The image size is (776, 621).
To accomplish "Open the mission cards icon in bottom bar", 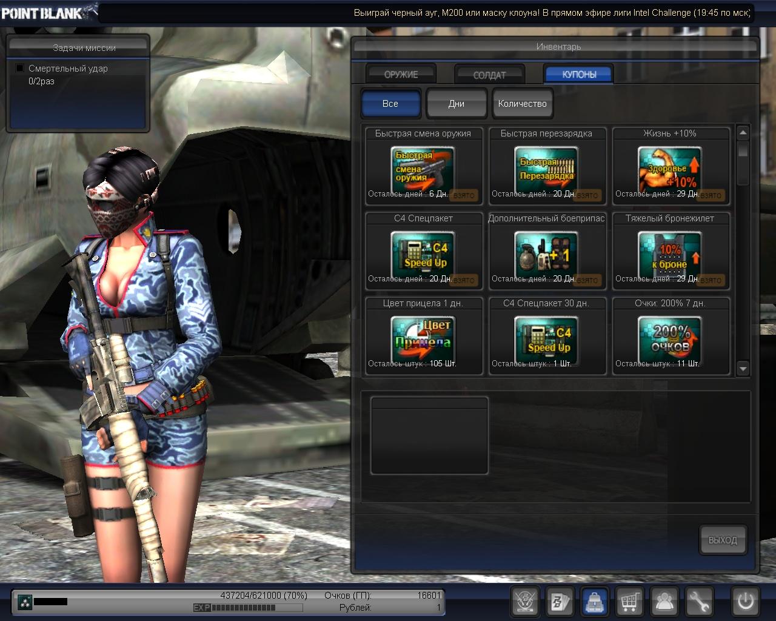I will 560,602.
